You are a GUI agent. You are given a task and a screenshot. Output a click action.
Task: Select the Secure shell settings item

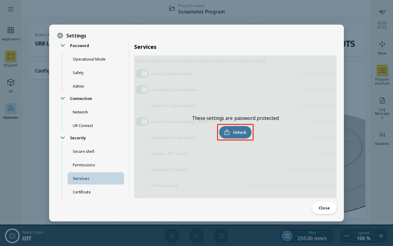click(x=96, y=151)
